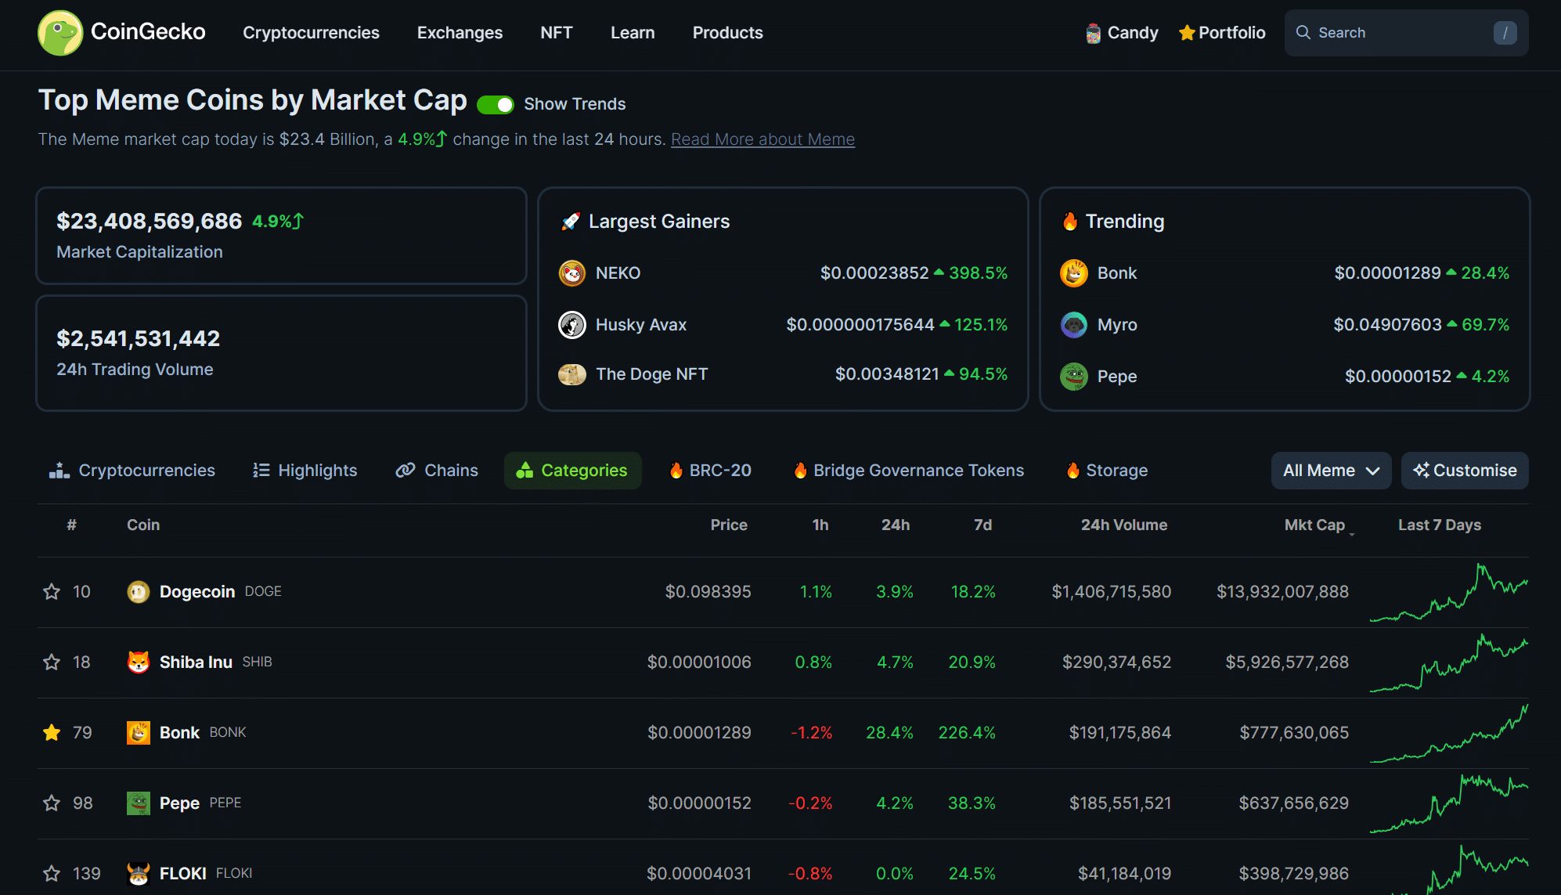Select the Categories tab

pos(572,471)
